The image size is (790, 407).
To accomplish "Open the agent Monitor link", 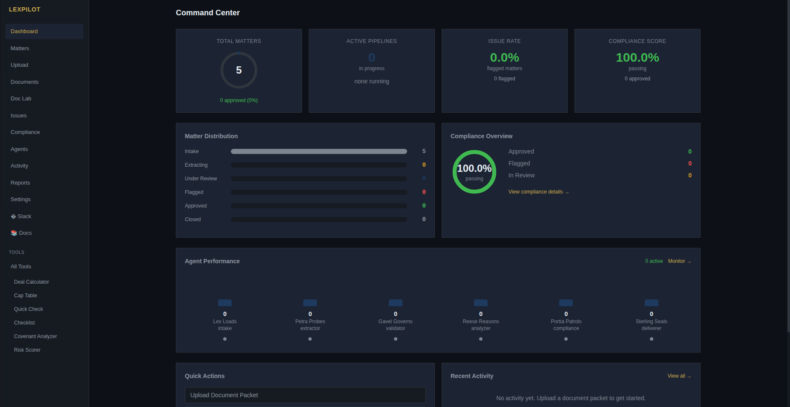I will pos(679,261).
